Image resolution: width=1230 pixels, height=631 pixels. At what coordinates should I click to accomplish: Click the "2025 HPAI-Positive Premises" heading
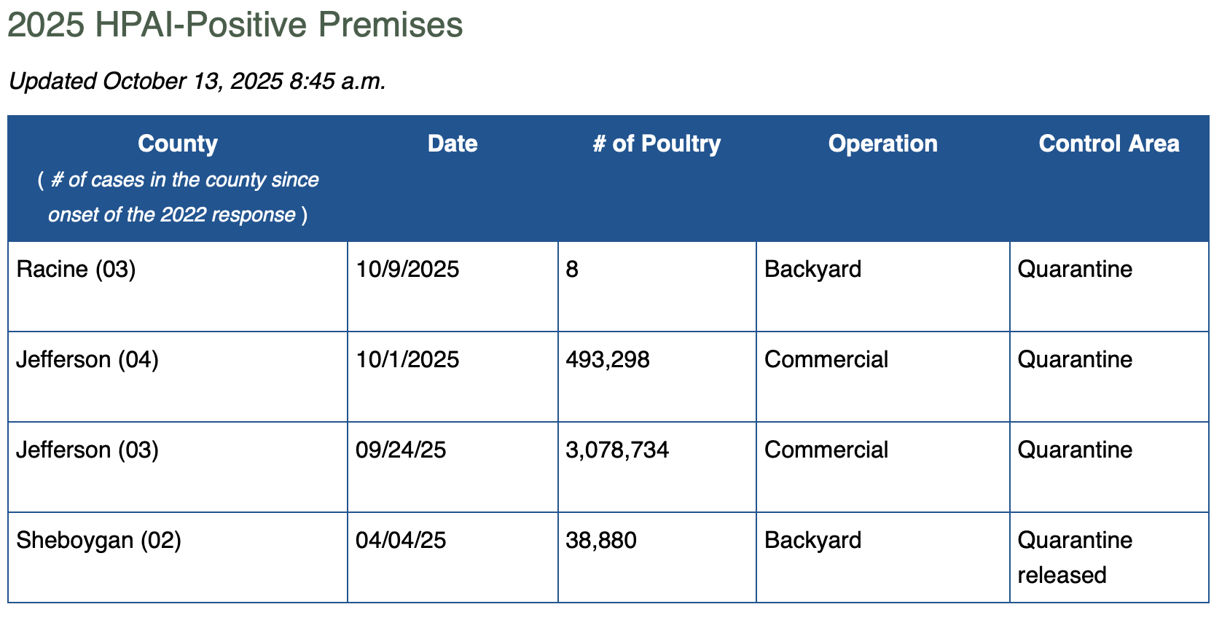point(235,26)
